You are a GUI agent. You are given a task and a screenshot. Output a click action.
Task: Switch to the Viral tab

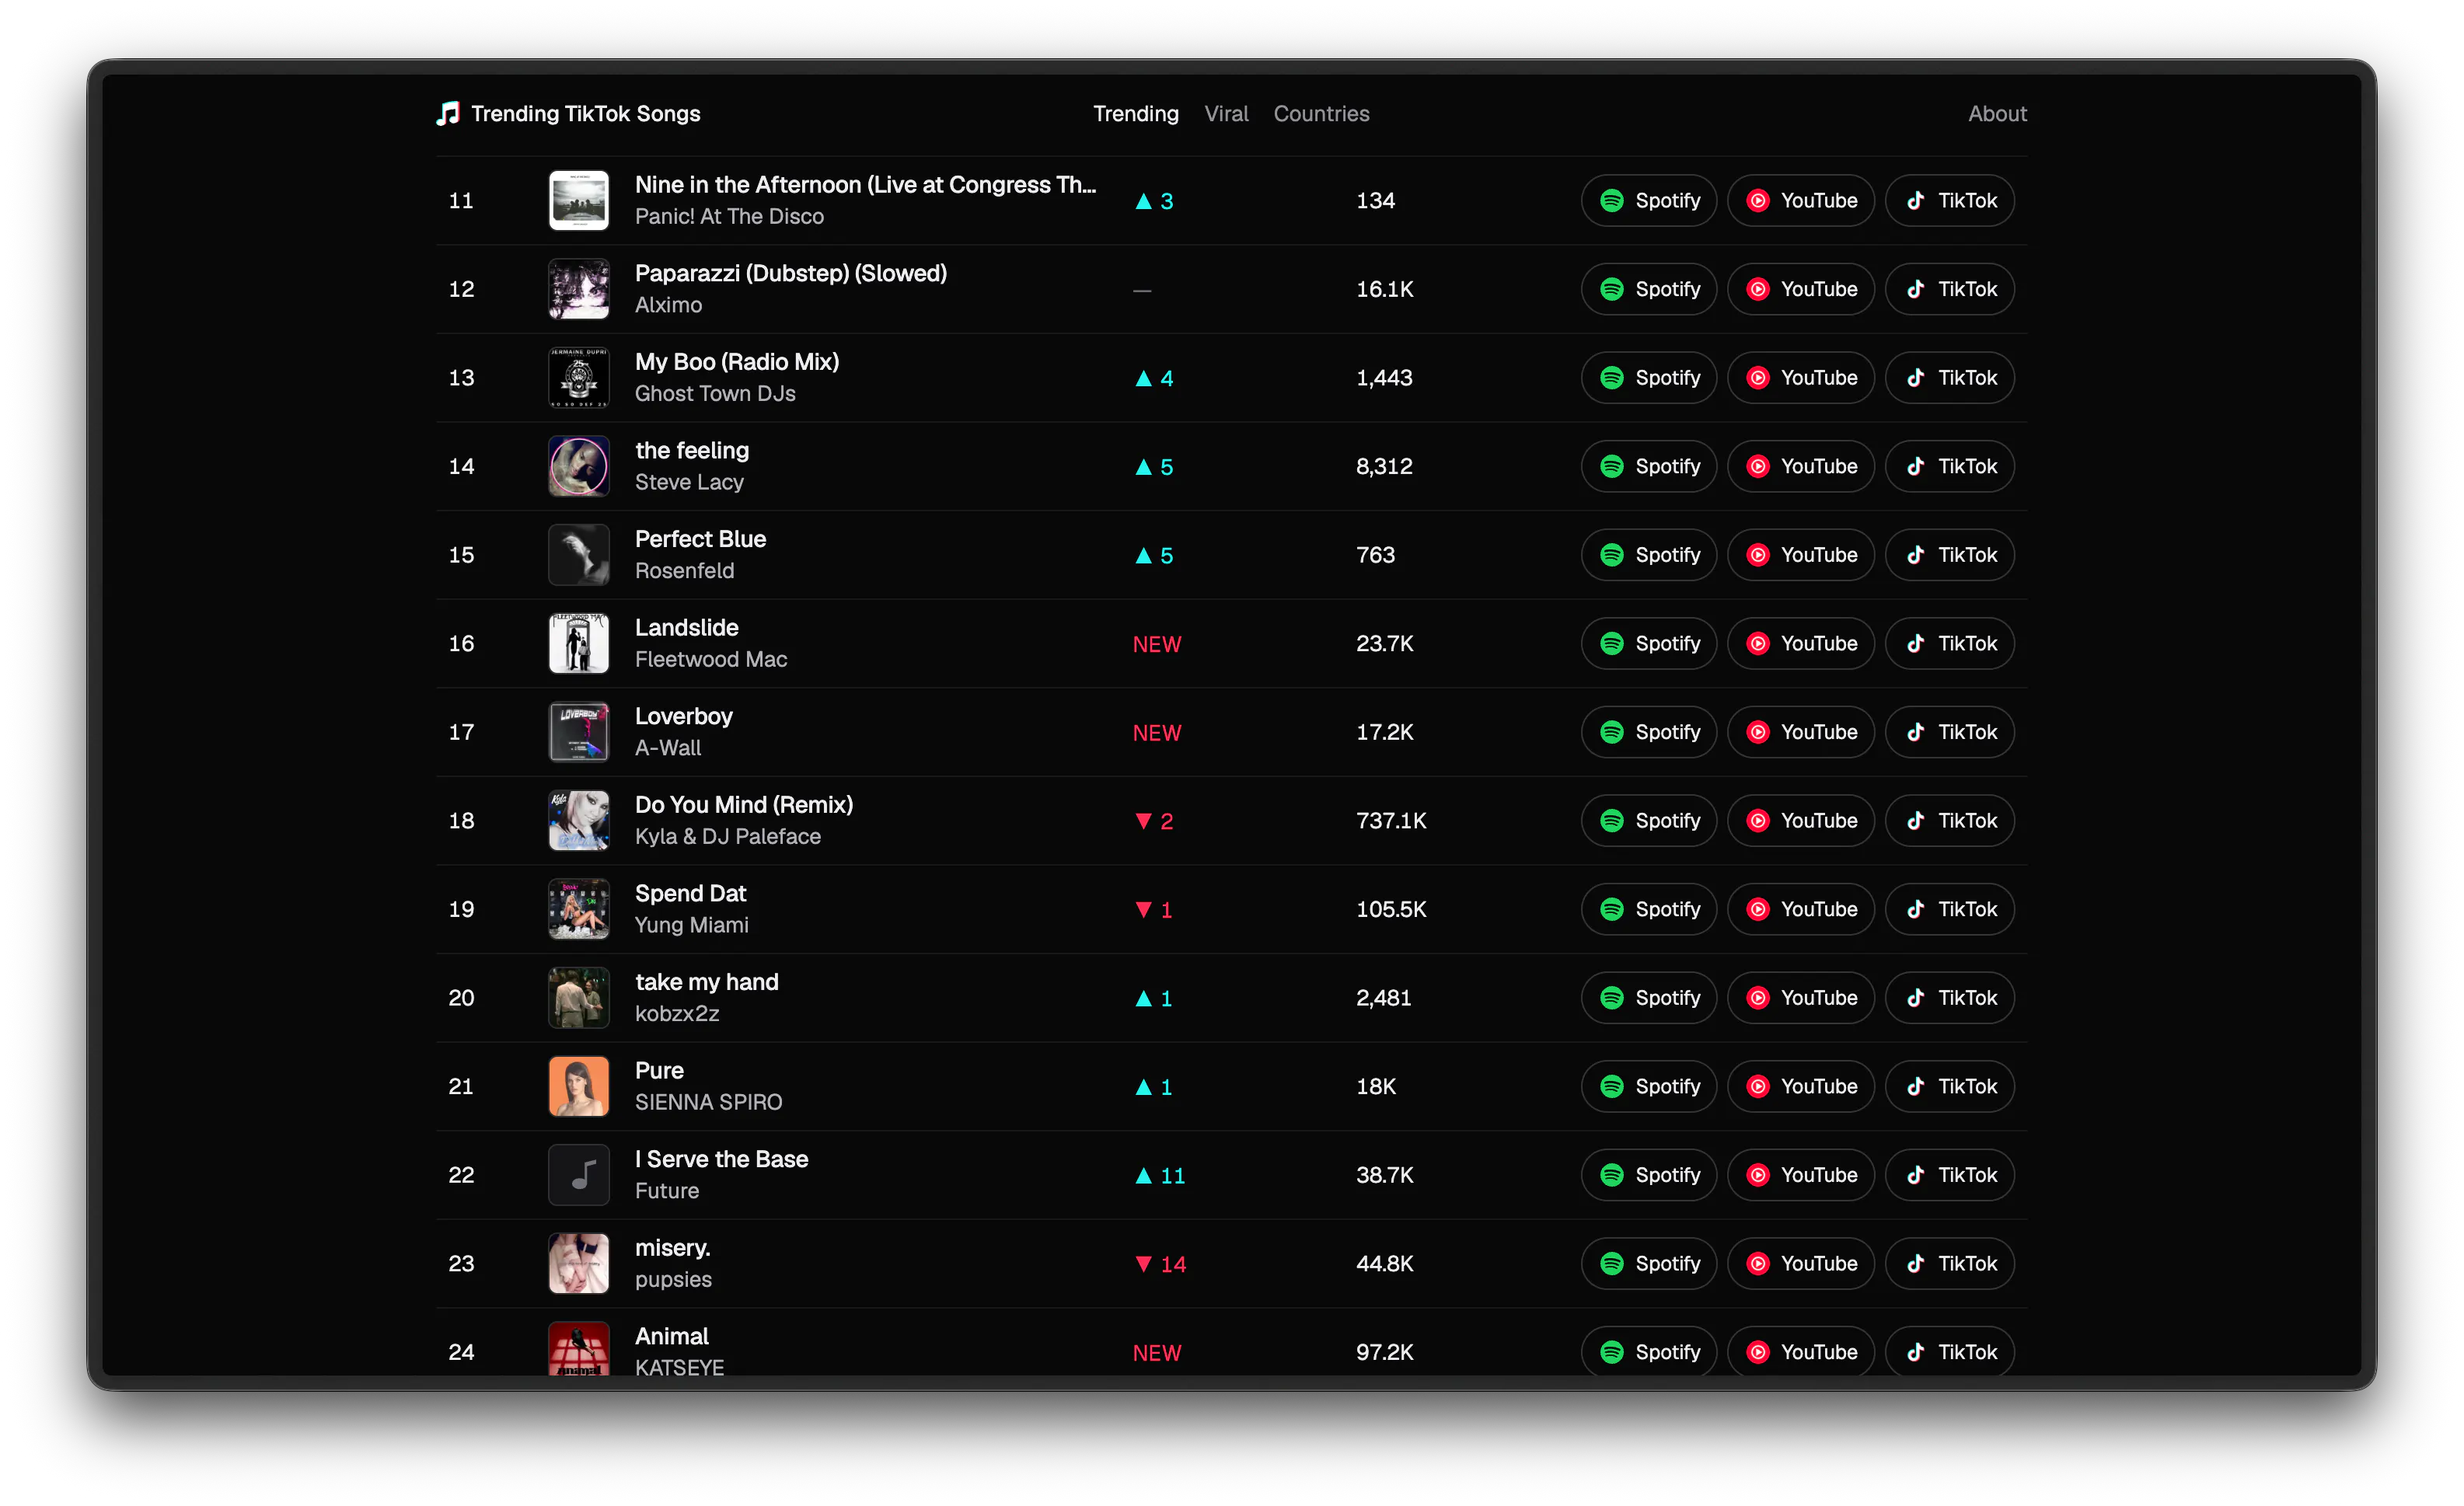[1226, 114]
